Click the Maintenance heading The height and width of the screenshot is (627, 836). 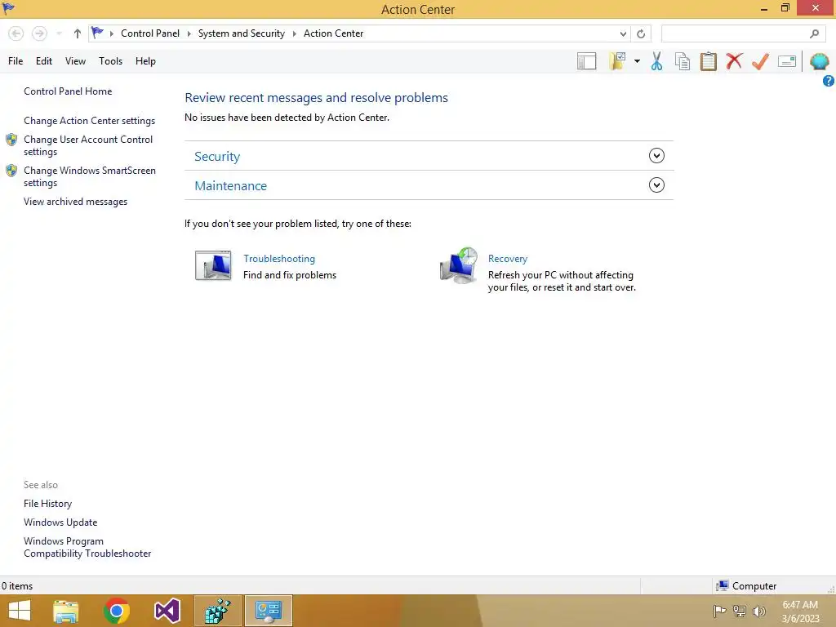[230, 185]
